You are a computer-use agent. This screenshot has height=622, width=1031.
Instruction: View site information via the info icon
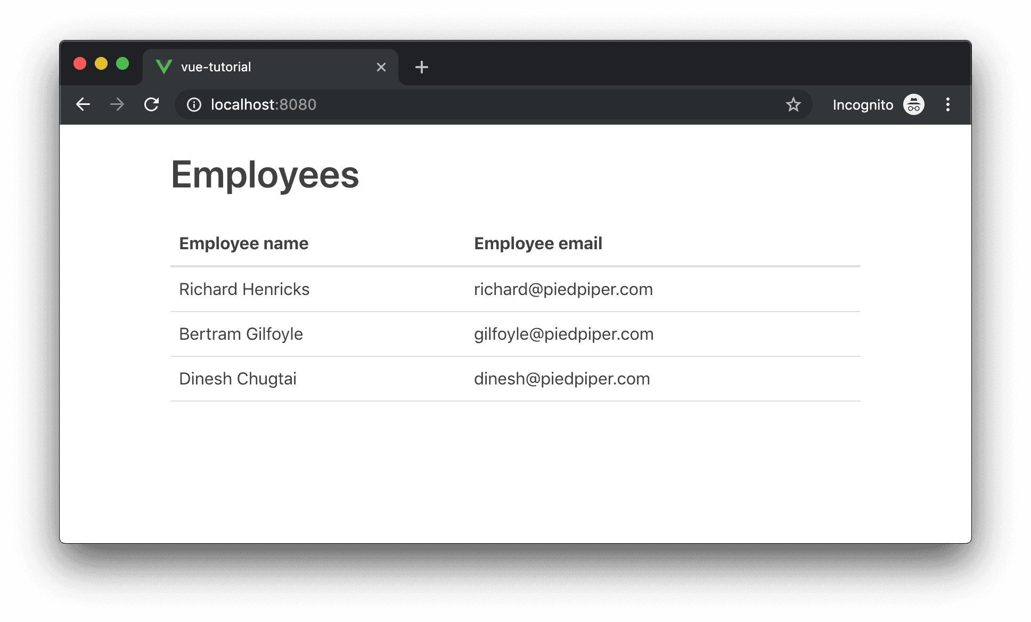(194, 105)
